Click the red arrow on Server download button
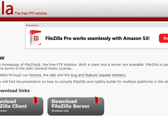Image resolution: width=168 pixels, height=116 pixels. tap(96, 100)
